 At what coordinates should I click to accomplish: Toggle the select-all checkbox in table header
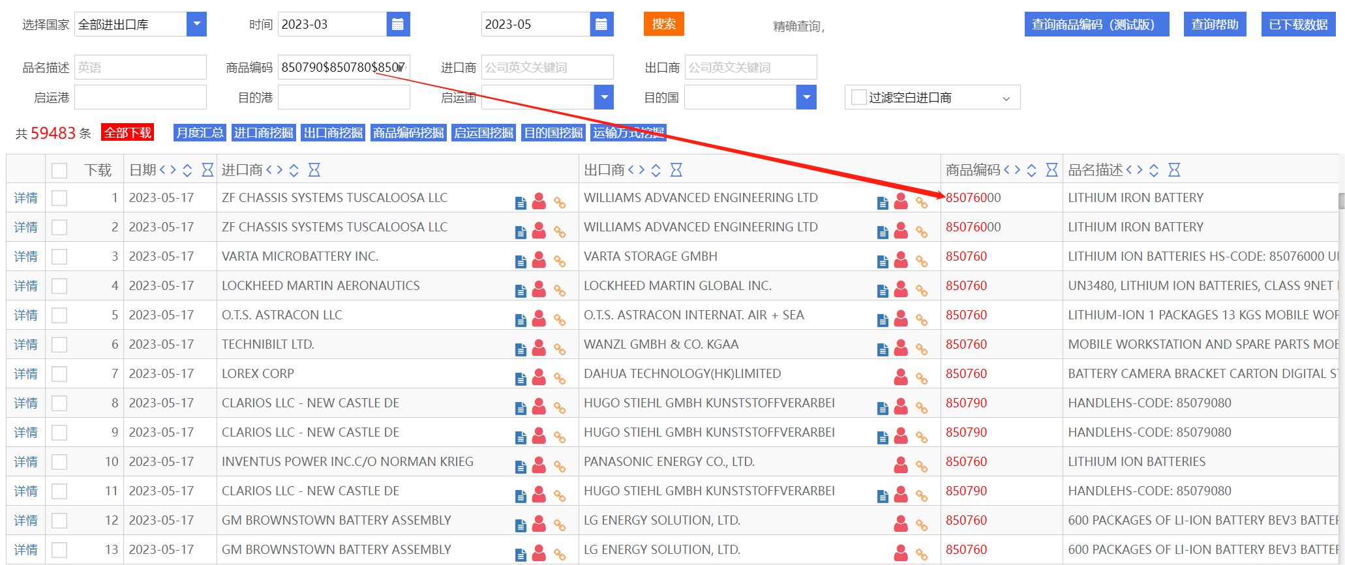59,171
